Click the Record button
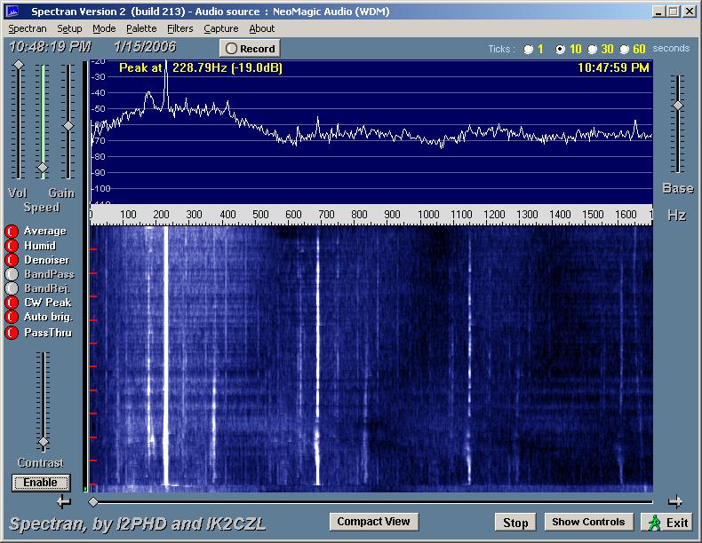Image resolution: width=702 pixels, height=543 pixels. (250, 48)
